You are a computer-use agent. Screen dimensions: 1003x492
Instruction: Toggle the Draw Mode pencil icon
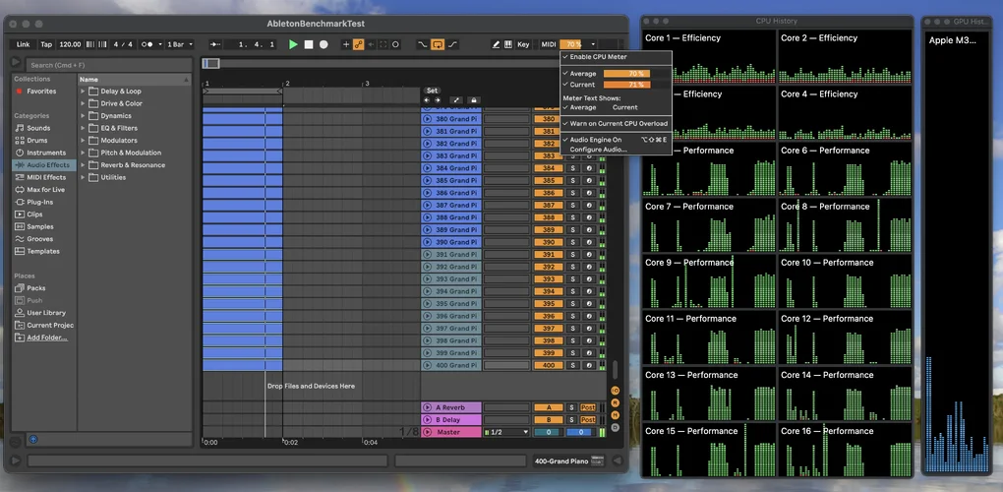(495, 44)
